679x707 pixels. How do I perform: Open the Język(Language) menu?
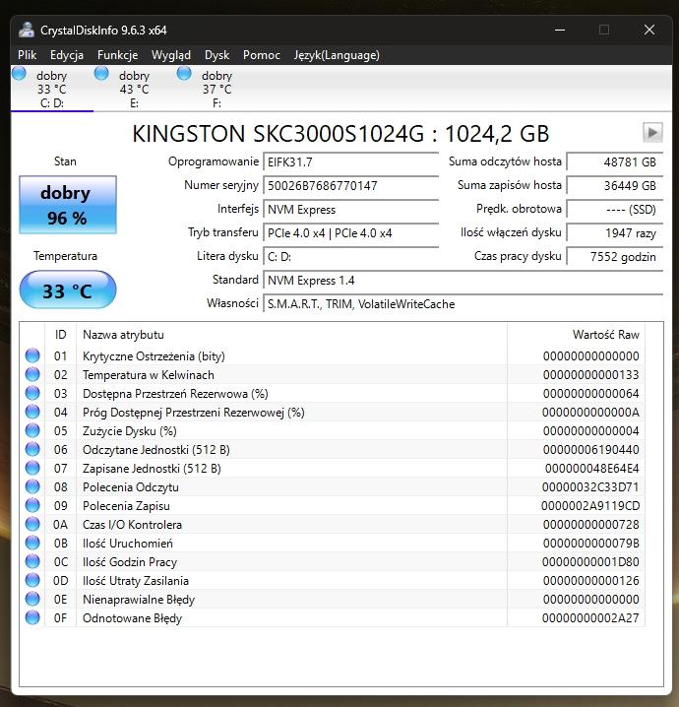point(336,55)
